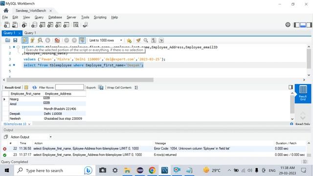Open Chrome from the taskbar
The width and height of the screenshot is (313, 176).
point(152,170)
